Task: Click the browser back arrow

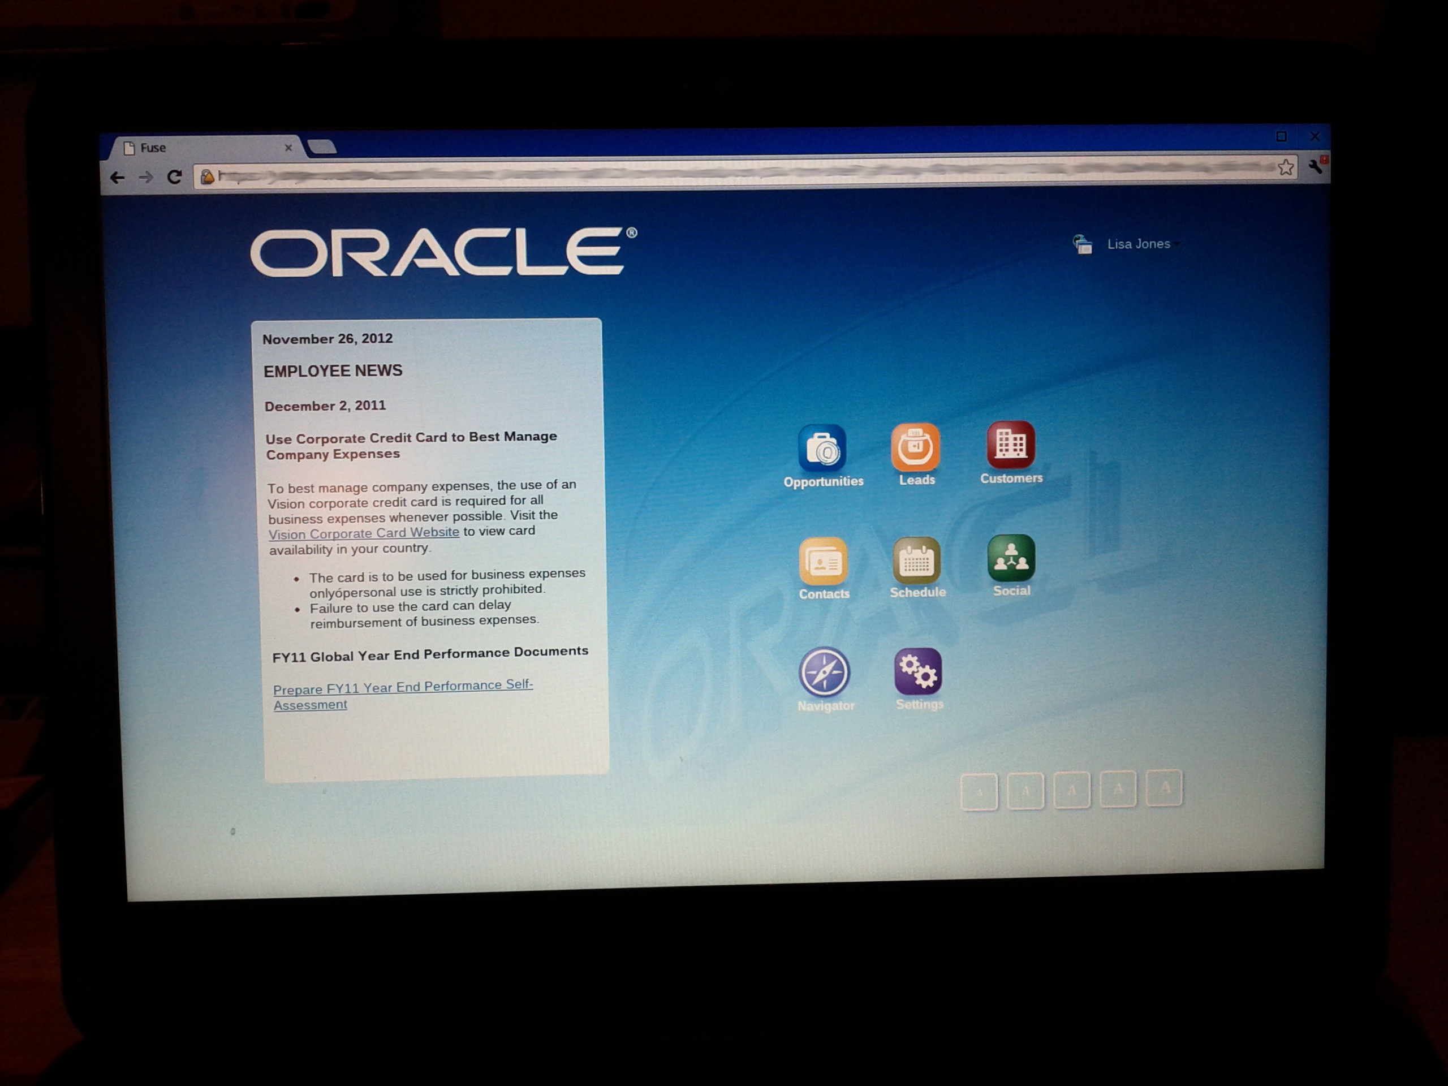Action: tap(117, 178)
